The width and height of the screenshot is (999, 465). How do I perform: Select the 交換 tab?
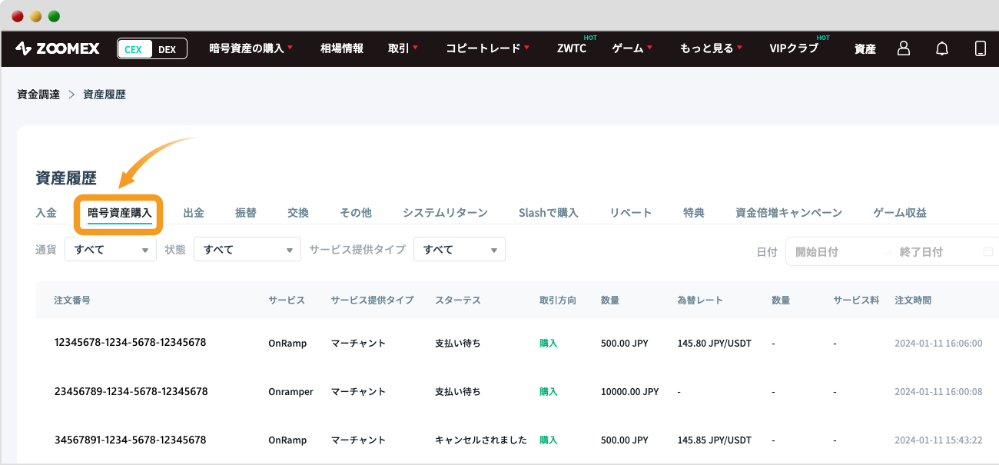click(298, 213)
